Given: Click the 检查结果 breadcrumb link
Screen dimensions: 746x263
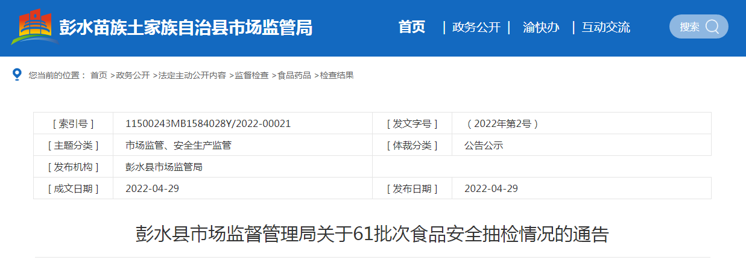Looking at the screenshot, I should pyautogui.click(x=337, y=75).
